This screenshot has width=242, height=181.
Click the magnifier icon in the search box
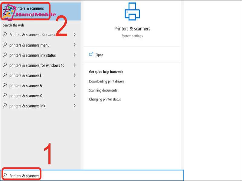point(5,175)
